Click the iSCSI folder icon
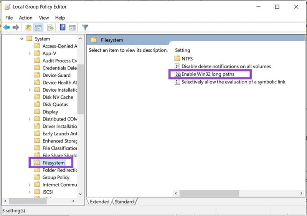 click(37, 191)
